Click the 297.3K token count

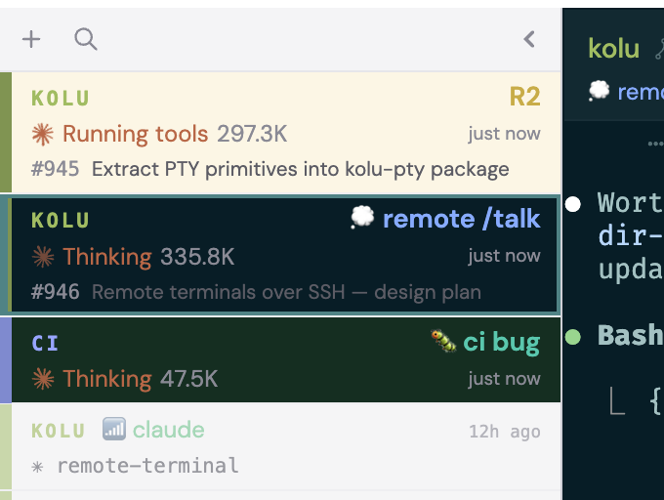click(252, 134)
